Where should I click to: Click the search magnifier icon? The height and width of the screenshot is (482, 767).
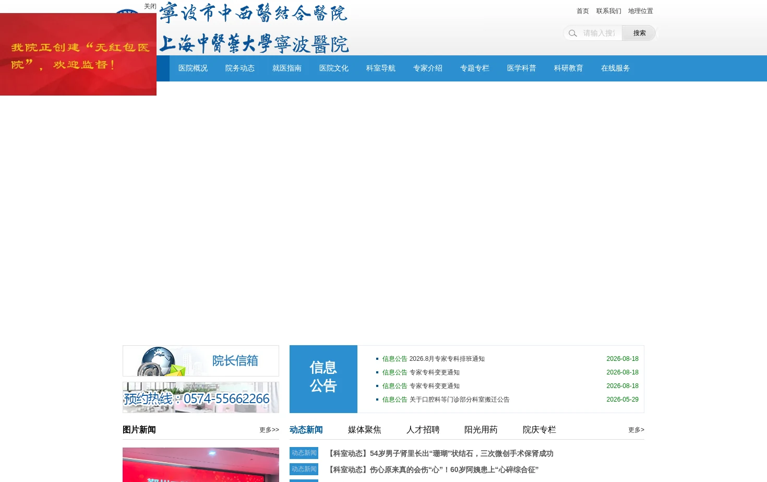pos(572,33)
